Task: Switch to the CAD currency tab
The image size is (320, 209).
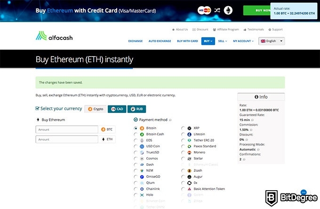Action: tap(117, 109)
